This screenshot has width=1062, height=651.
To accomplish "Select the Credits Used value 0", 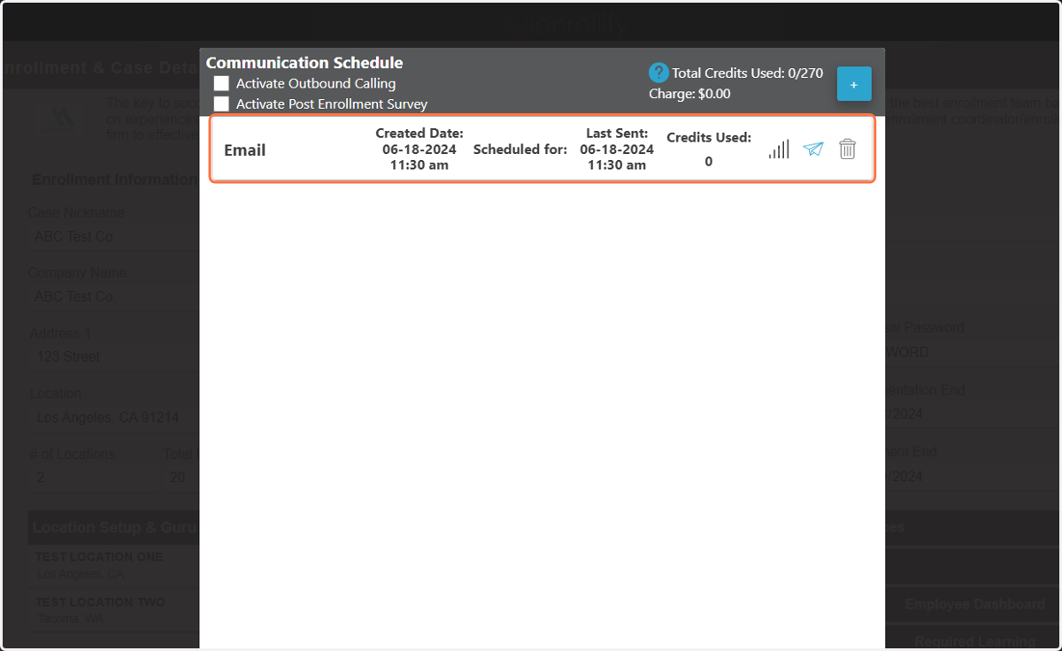I will pos(709,162).
